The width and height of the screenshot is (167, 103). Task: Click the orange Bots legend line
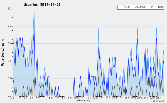(x=155, y=7)
